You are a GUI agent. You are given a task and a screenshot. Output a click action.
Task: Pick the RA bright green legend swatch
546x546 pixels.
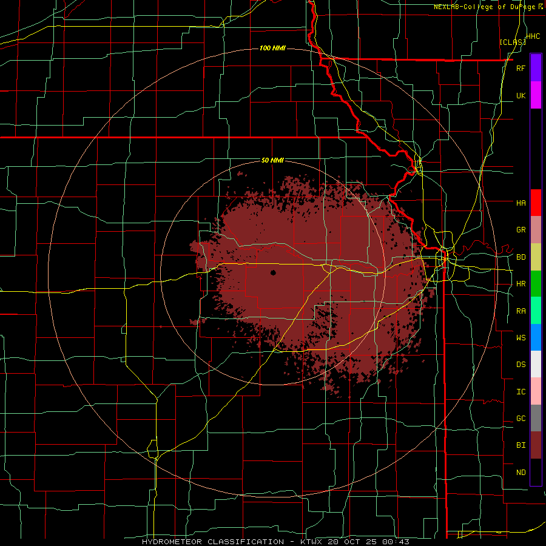pos(536,310)
